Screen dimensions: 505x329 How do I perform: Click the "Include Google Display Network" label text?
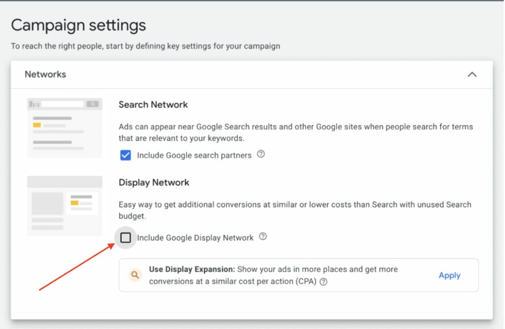[x=195, y=238]
